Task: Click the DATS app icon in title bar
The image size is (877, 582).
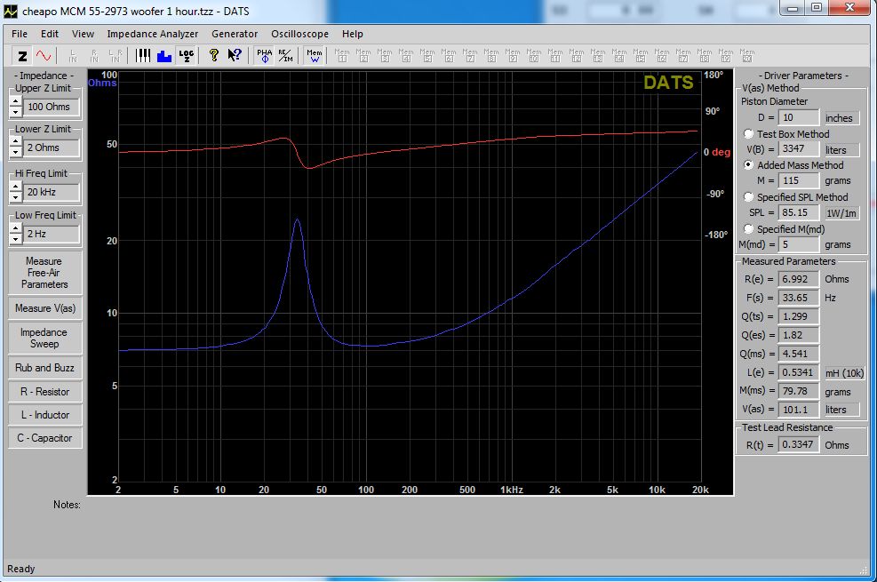Action: click(x=10, y=11)
